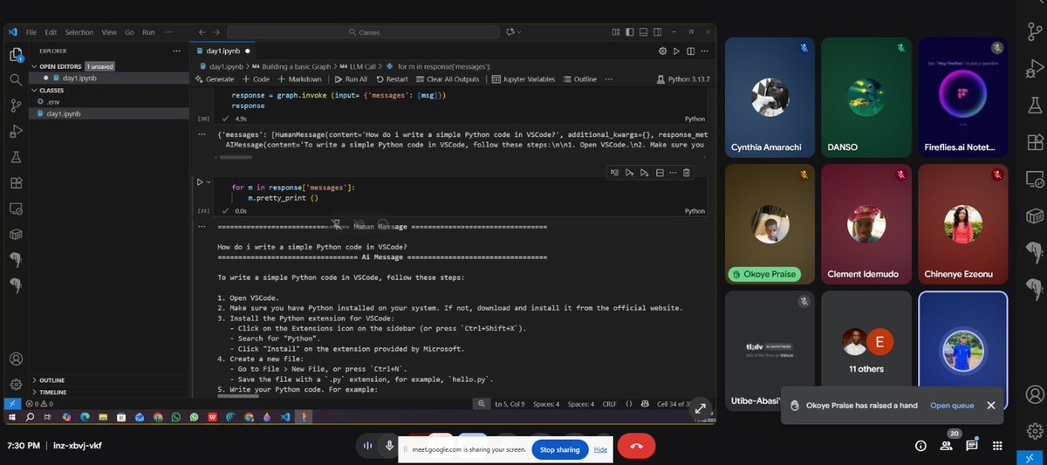The height and width of the screenshot is (465, 1047).
Task: Open the Manage gear in activity bar
Action: 16,384
